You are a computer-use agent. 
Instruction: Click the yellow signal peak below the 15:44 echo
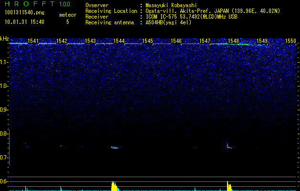(114, 186)
